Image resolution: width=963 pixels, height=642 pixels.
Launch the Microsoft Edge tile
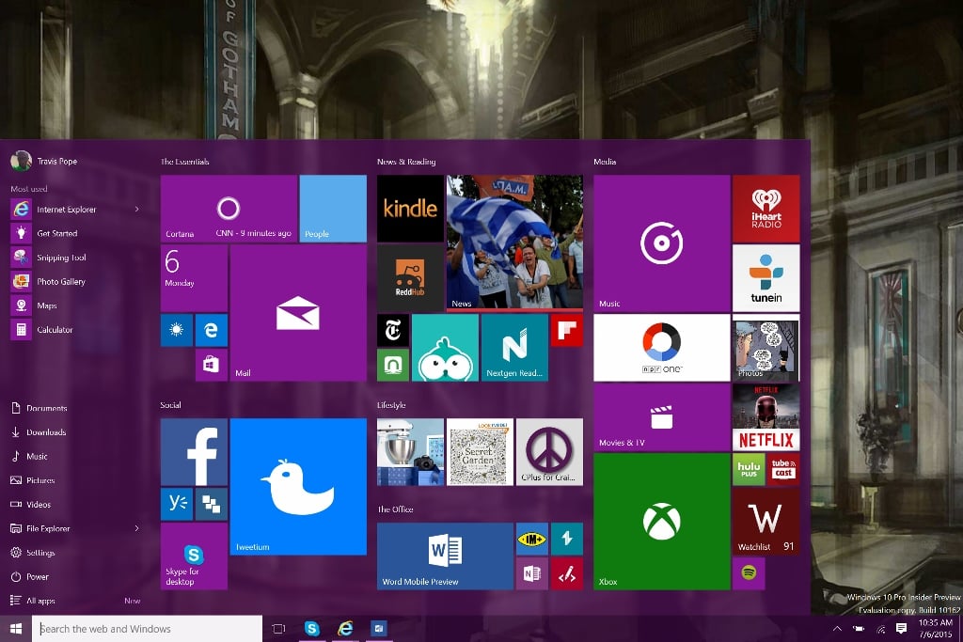212,330
